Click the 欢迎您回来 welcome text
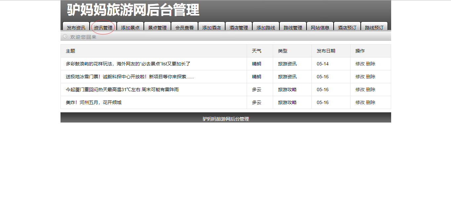The width and height of the screenshot is (451, 217). pyautogui.click(x=83, y=37)
